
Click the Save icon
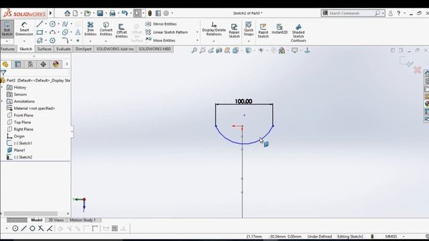pyautogui.click(x=100, y=13)
